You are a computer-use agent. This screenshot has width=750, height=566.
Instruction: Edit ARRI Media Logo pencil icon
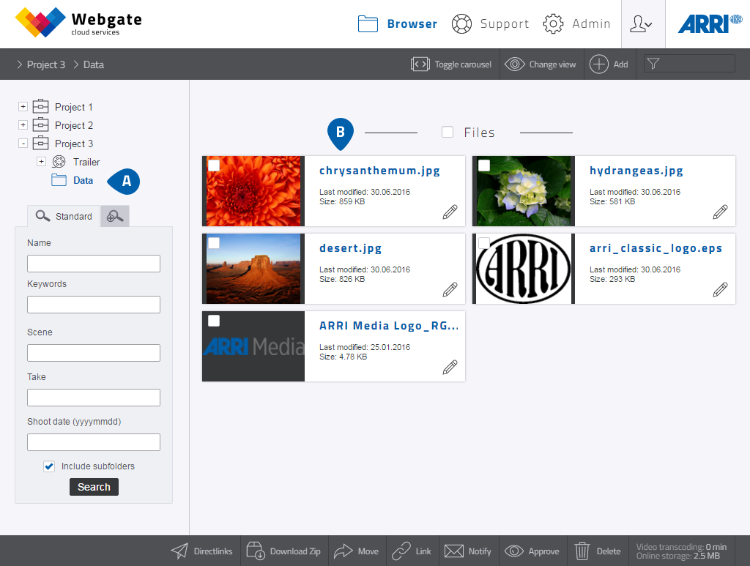(450, 367)
